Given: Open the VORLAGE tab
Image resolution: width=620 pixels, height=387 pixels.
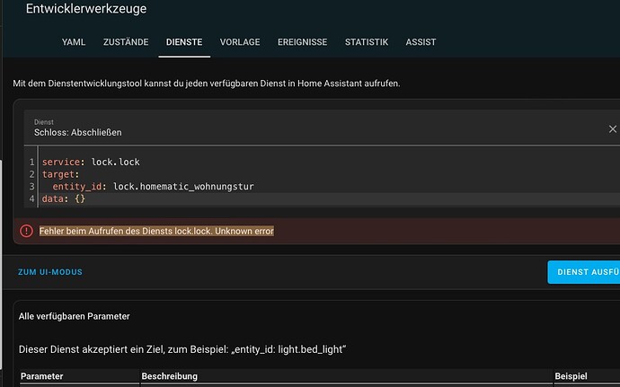Looking at the screenshot, I should tap(240, 42).
